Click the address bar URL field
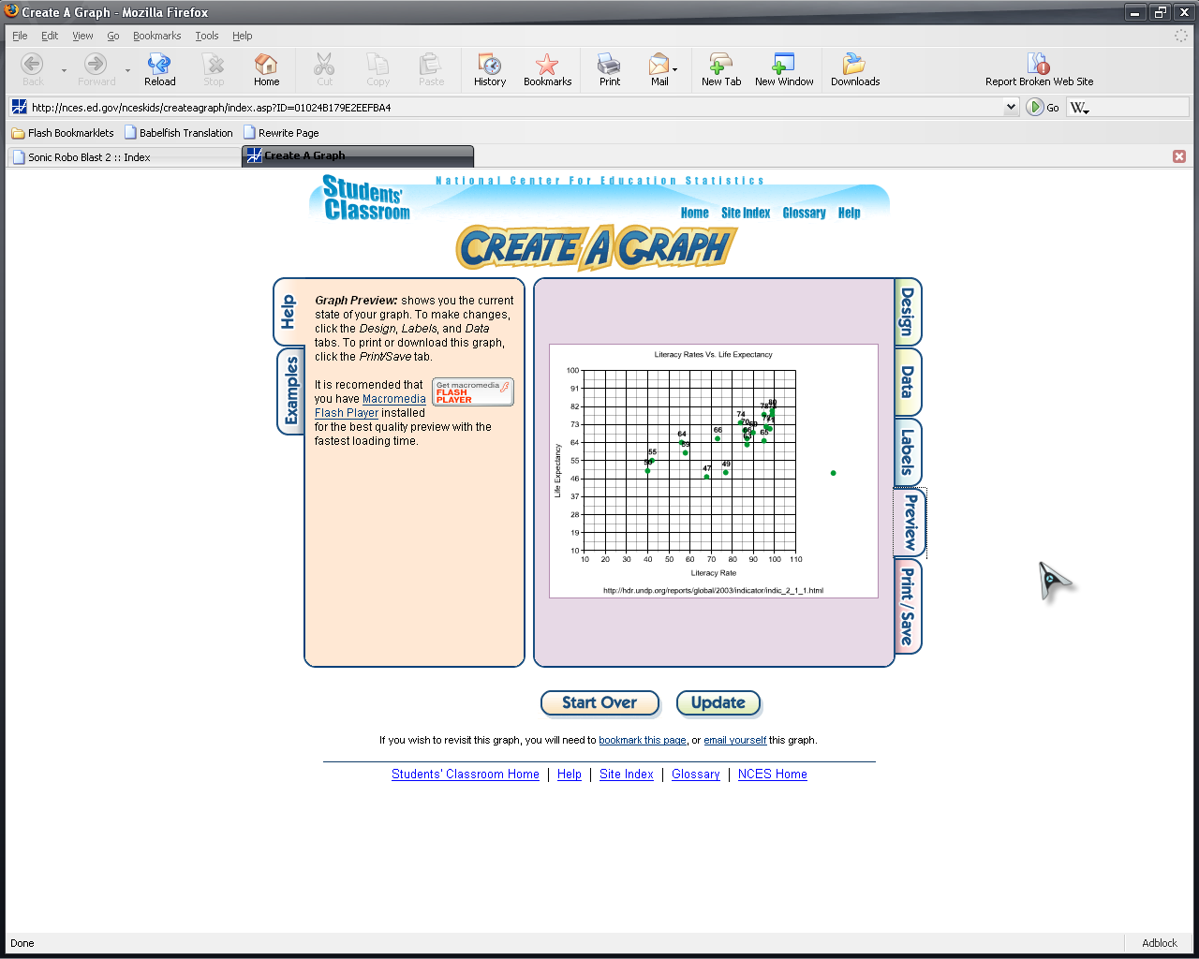This screenshot has width=1199, height=959. click(x=515, y=107)
